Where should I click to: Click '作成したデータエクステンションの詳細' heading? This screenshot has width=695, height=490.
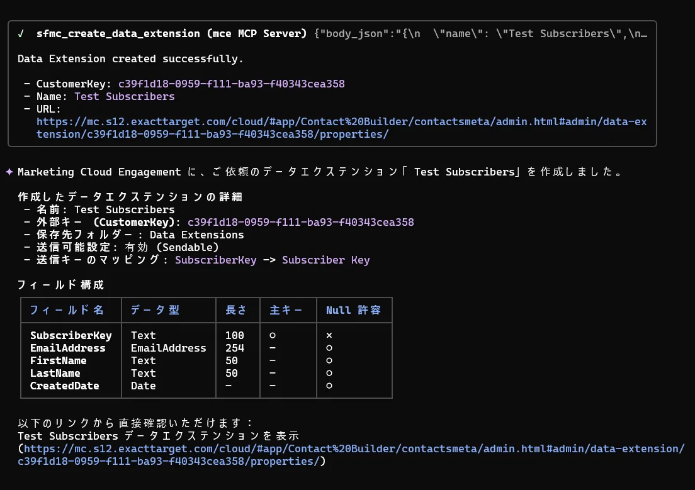pyautogui.click(x=130, y=197)
